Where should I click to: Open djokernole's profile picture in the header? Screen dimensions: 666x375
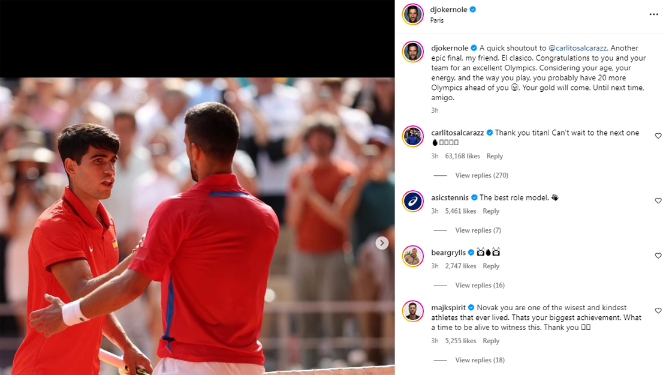413,14
